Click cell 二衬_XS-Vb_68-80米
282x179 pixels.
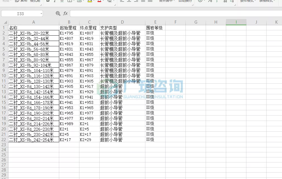pyautogui.click(x=34, y=54)
